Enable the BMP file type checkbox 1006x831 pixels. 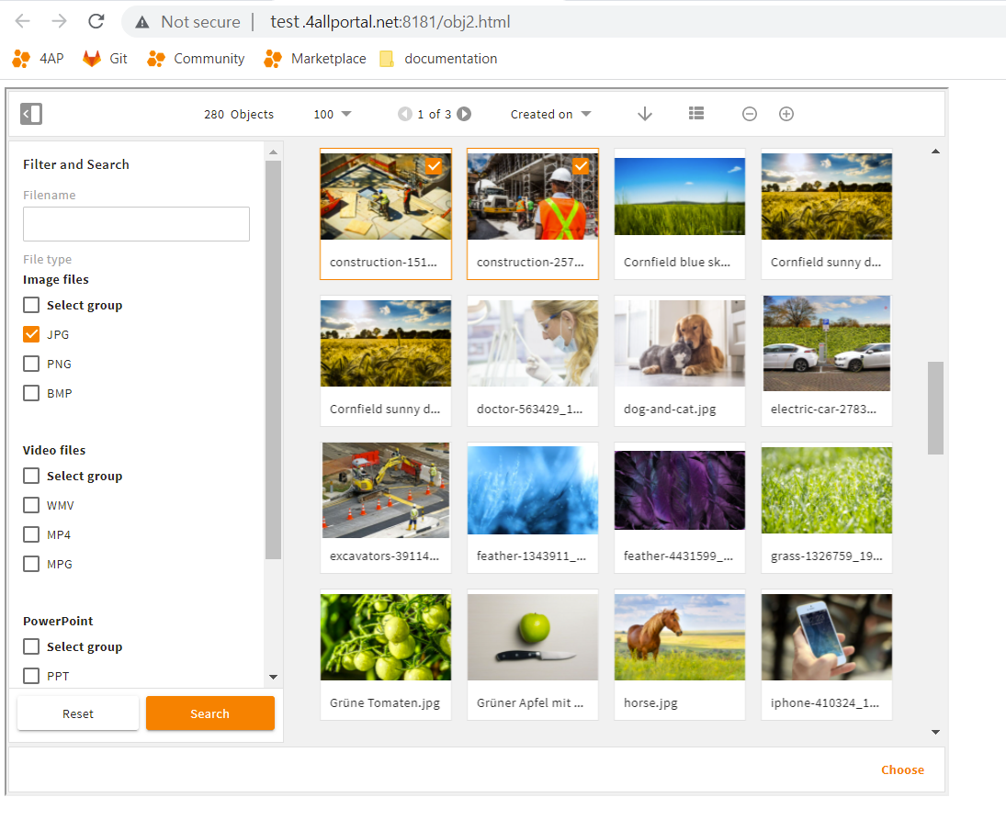click(31, 393)
